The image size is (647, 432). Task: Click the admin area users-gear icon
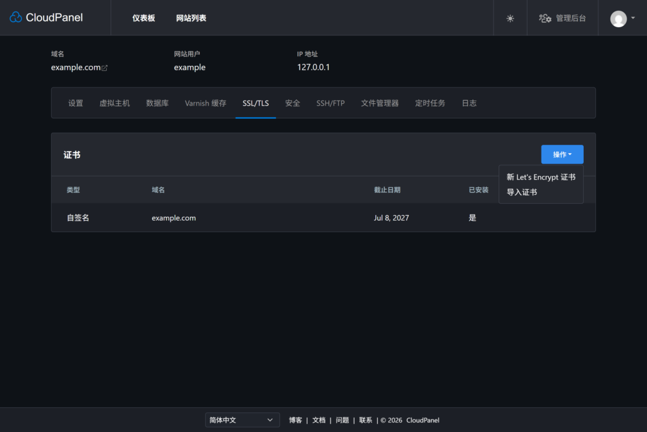pyautogui.click(x=545, y=18)
